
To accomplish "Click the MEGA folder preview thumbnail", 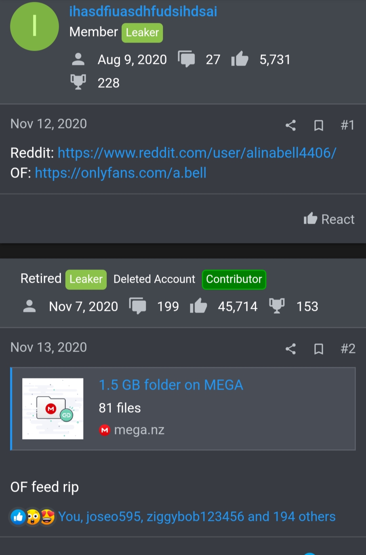I will (x=53, y=408).
